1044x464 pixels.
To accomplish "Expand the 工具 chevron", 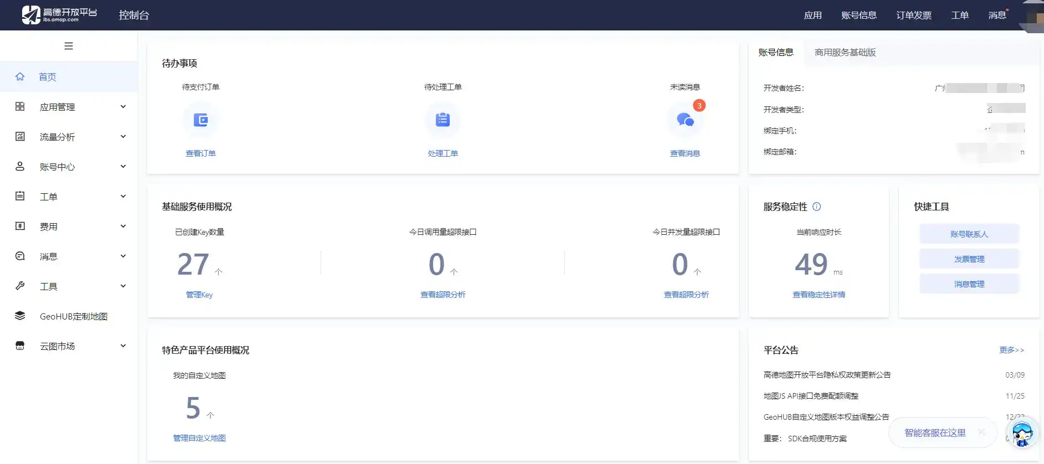I will 123,286.
